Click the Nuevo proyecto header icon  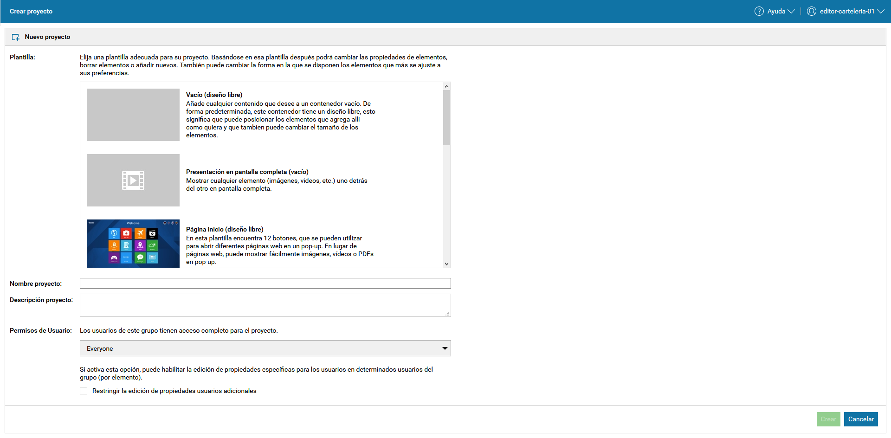point(16,37)
